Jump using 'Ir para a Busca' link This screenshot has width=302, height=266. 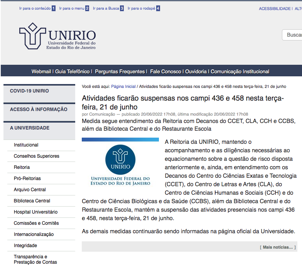click(106, 8)
